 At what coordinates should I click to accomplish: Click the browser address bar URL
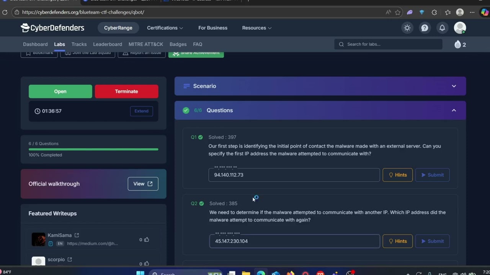[83, 12]
